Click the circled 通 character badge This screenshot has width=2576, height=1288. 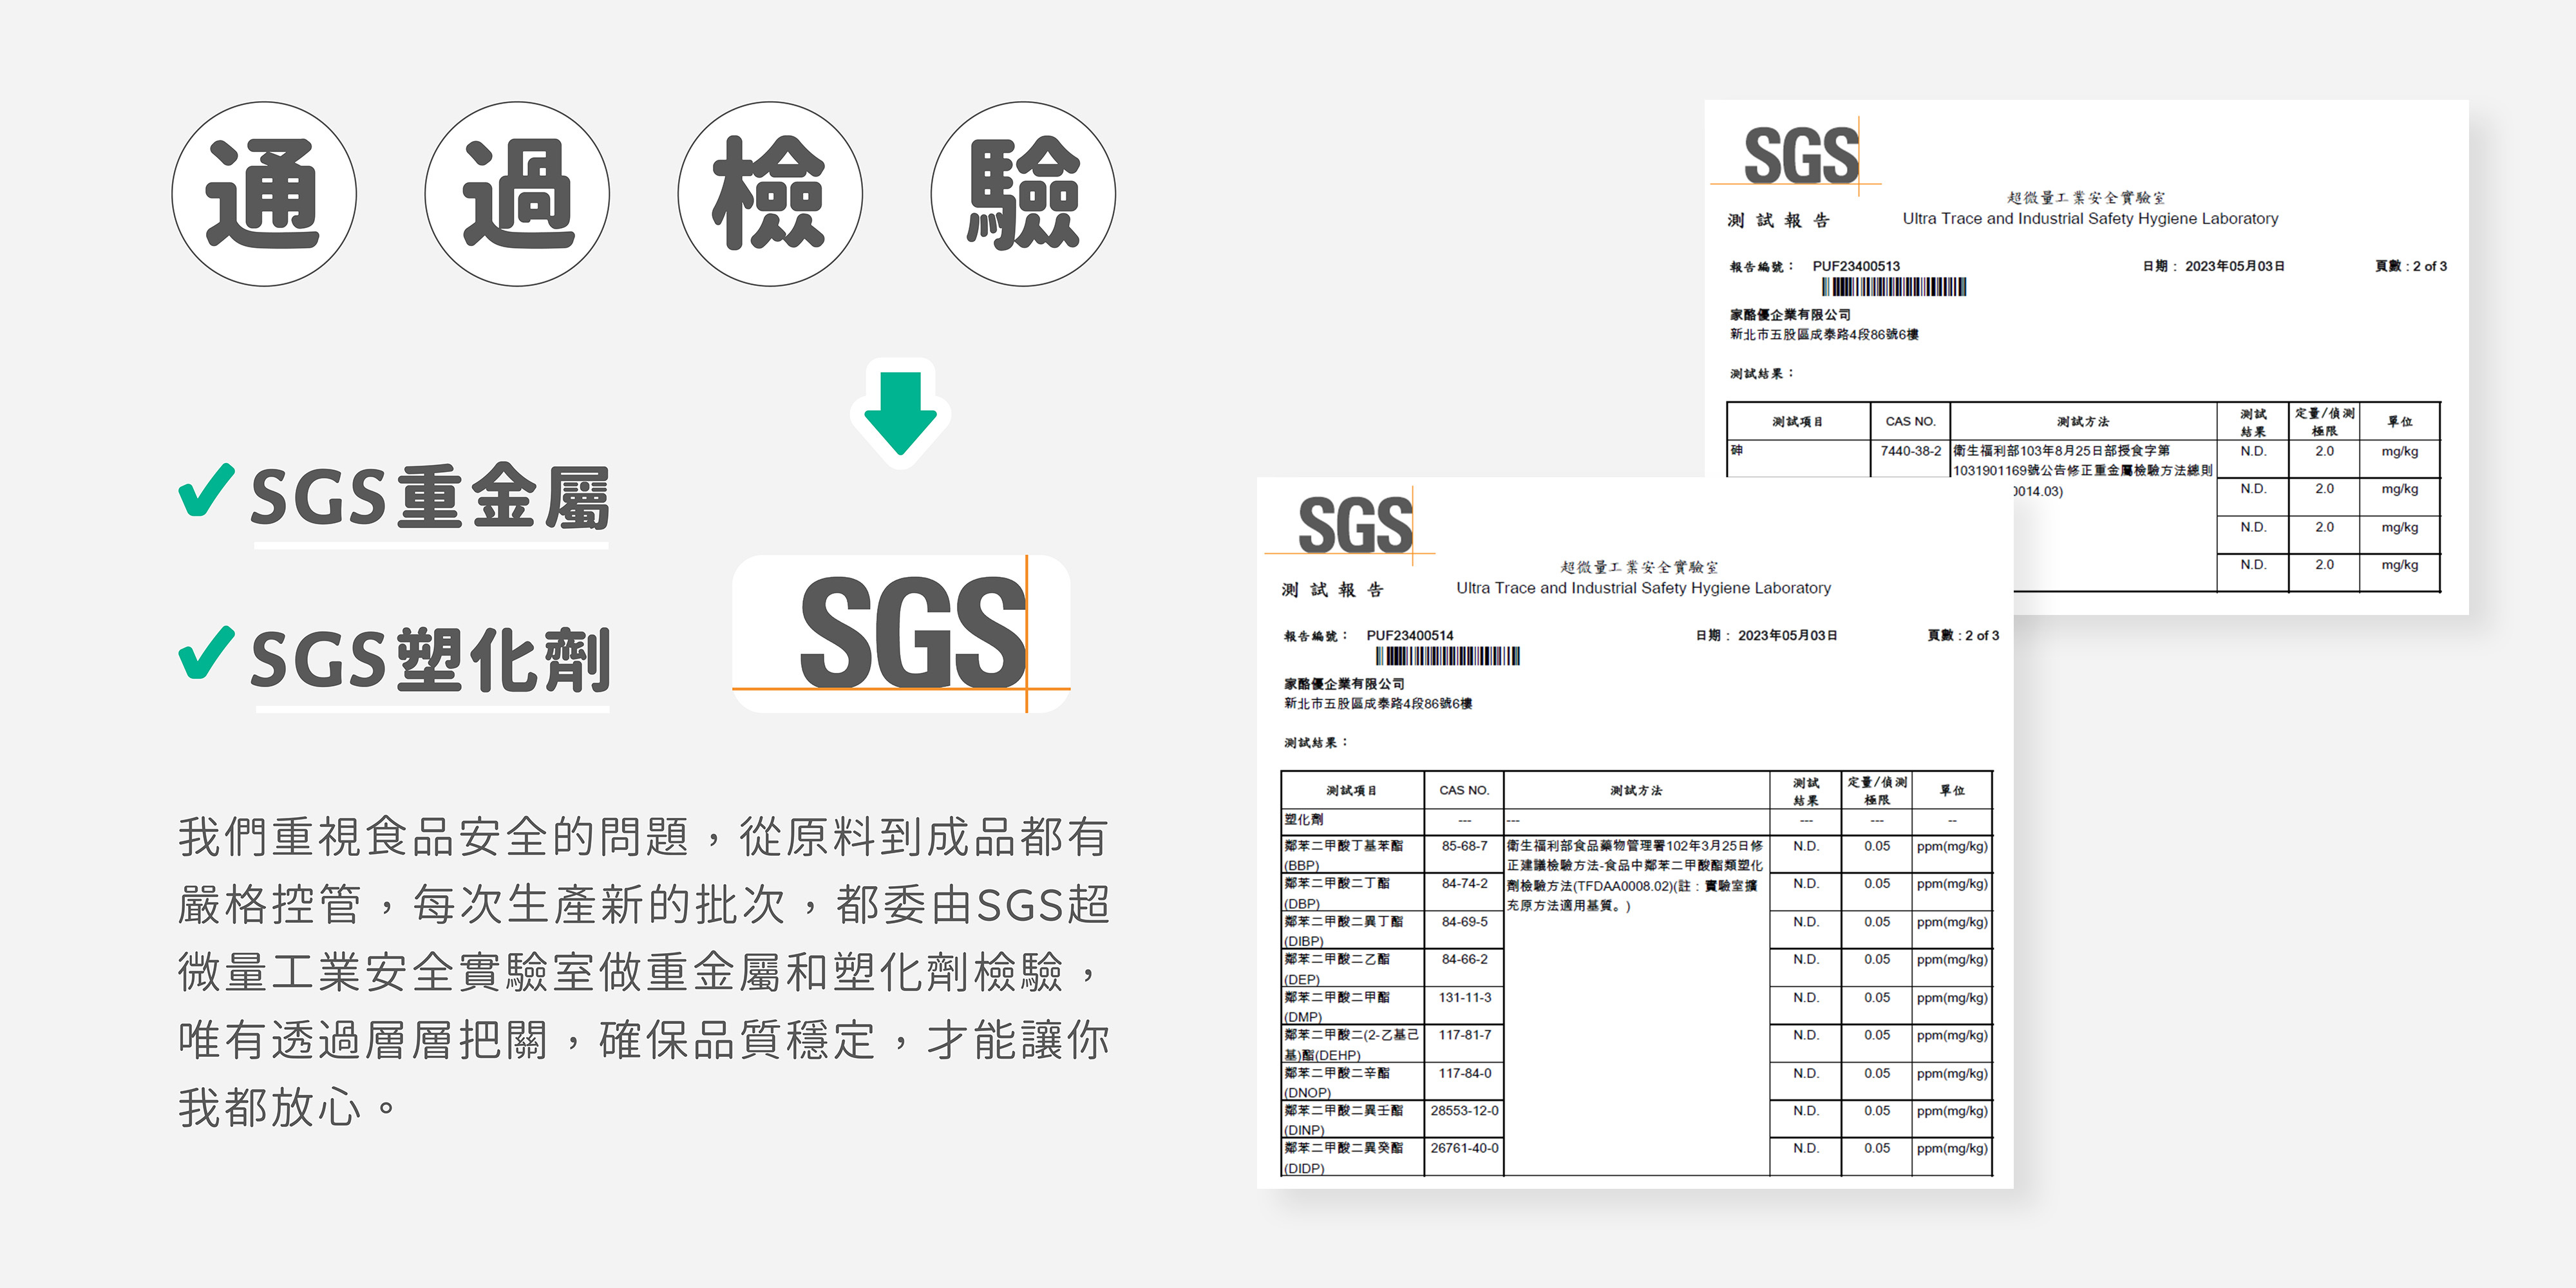click(264, 194)
